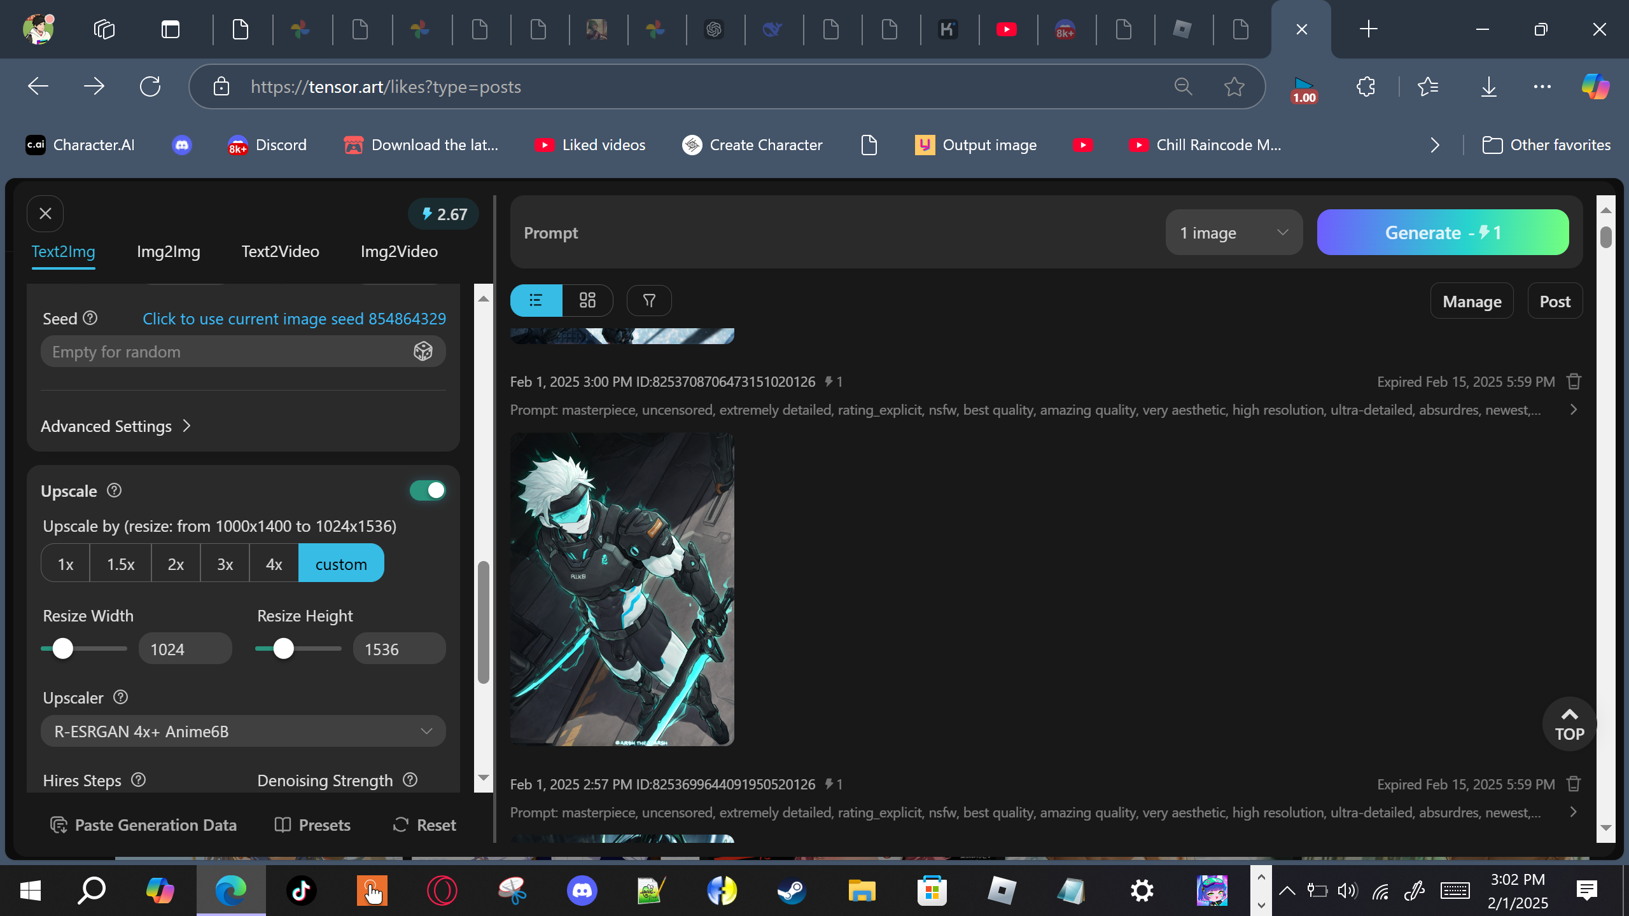Close the generation panel with X

tap(45, 214)
